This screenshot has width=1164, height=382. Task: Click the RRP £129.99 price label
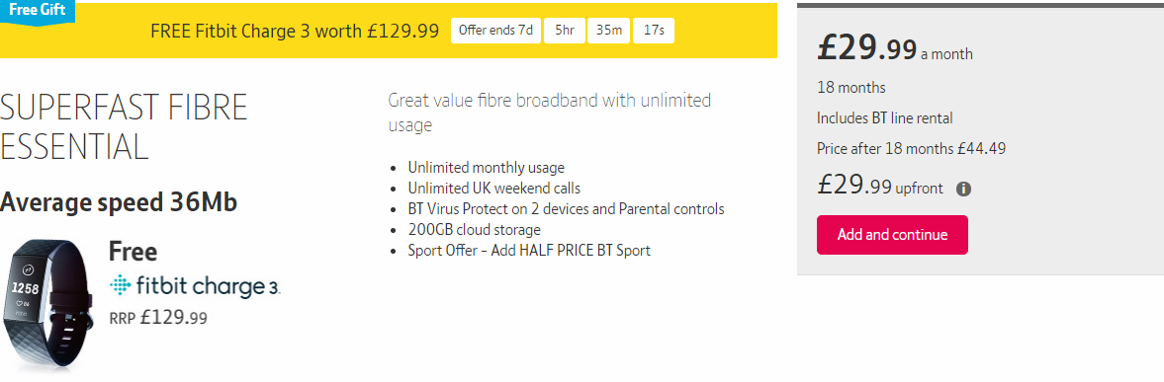(x=158, y=318)
